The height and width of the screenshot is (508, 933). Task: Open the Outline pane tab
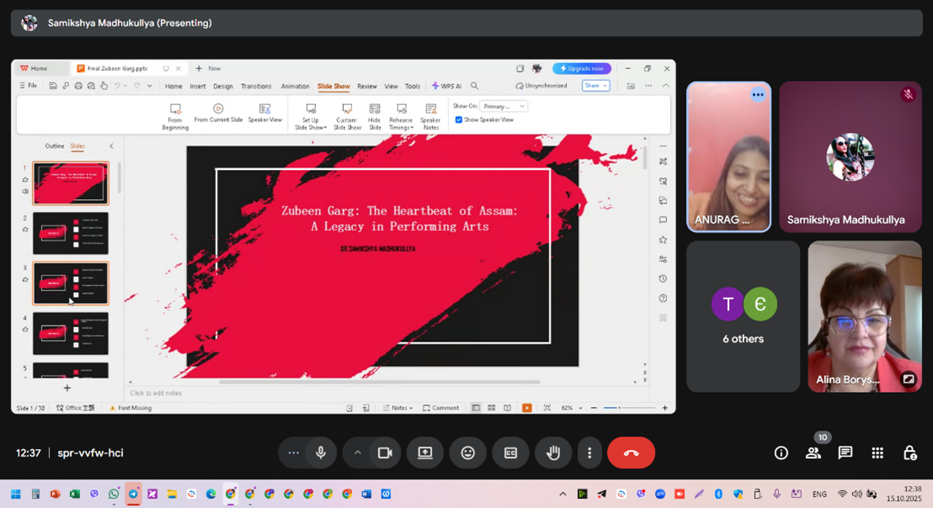[54, 146]
